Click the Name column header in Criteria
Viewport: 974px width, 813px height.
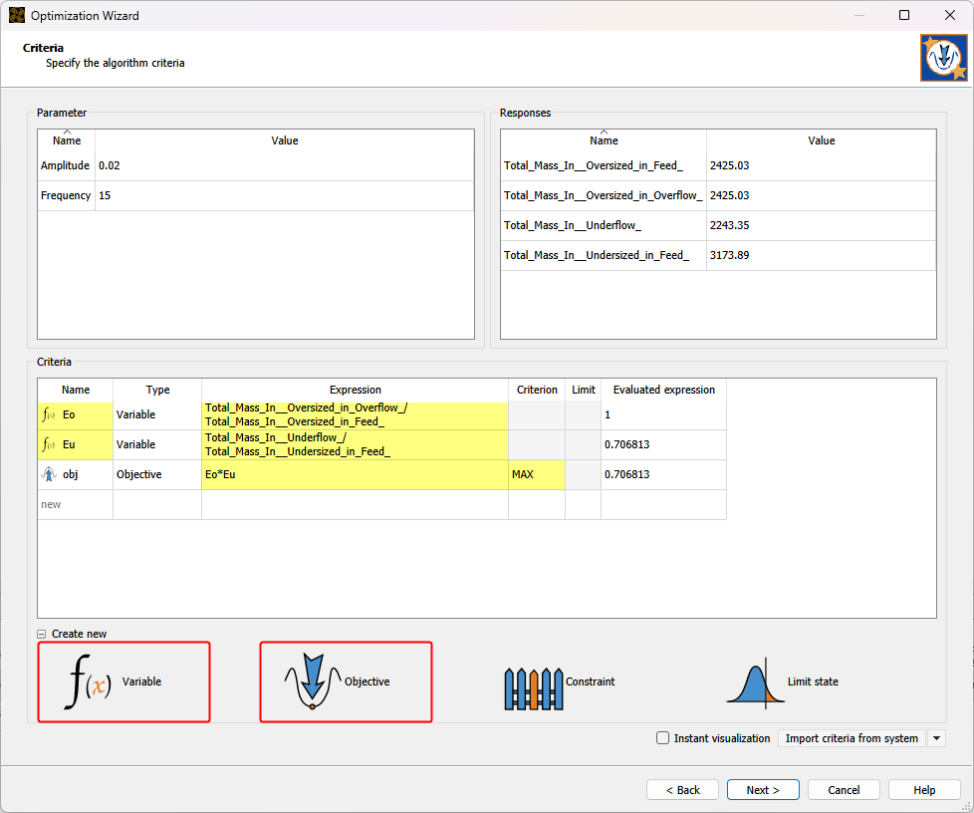75,390
